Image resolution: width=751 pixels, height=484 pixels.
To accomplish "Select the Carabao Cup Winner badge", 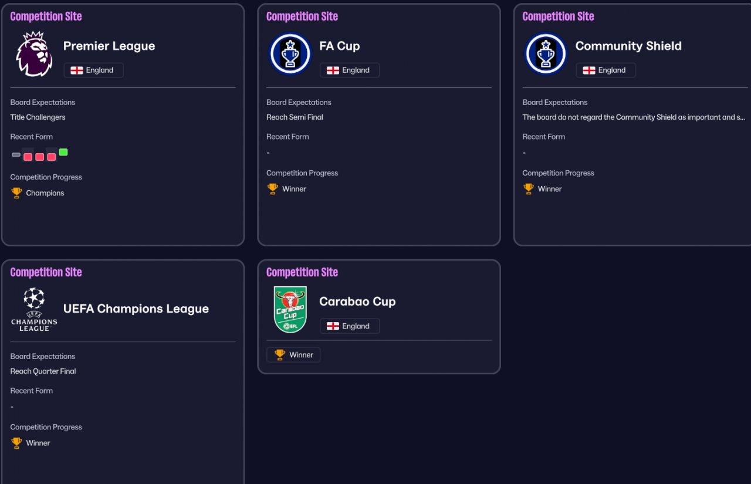I will coord(293,355).
